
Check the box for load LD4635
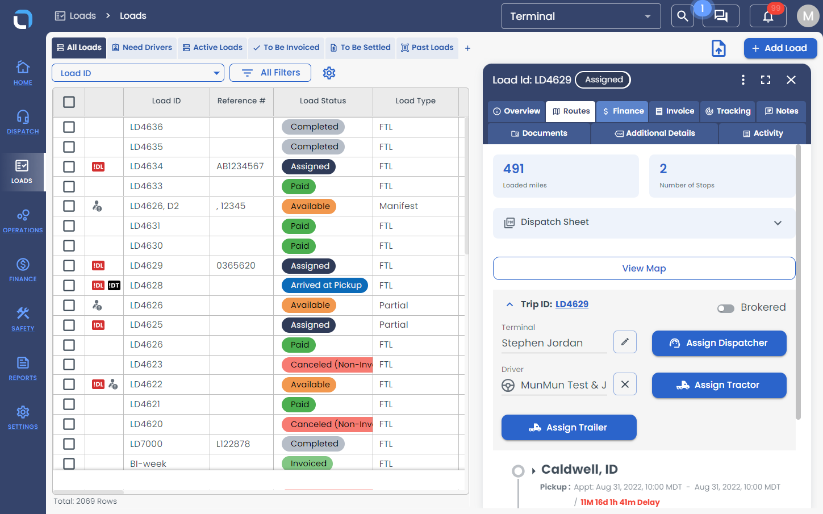pos(69,147)
